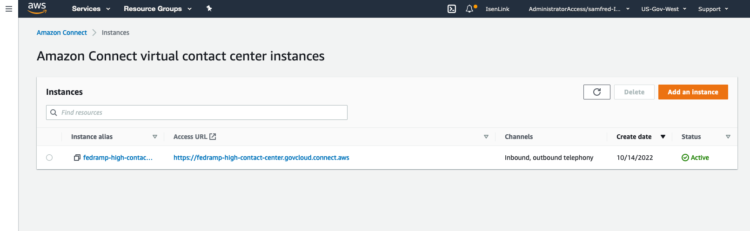Sort by Create date descending arrow
This screenshot has height=231, width=750.
tap(663, 137)
